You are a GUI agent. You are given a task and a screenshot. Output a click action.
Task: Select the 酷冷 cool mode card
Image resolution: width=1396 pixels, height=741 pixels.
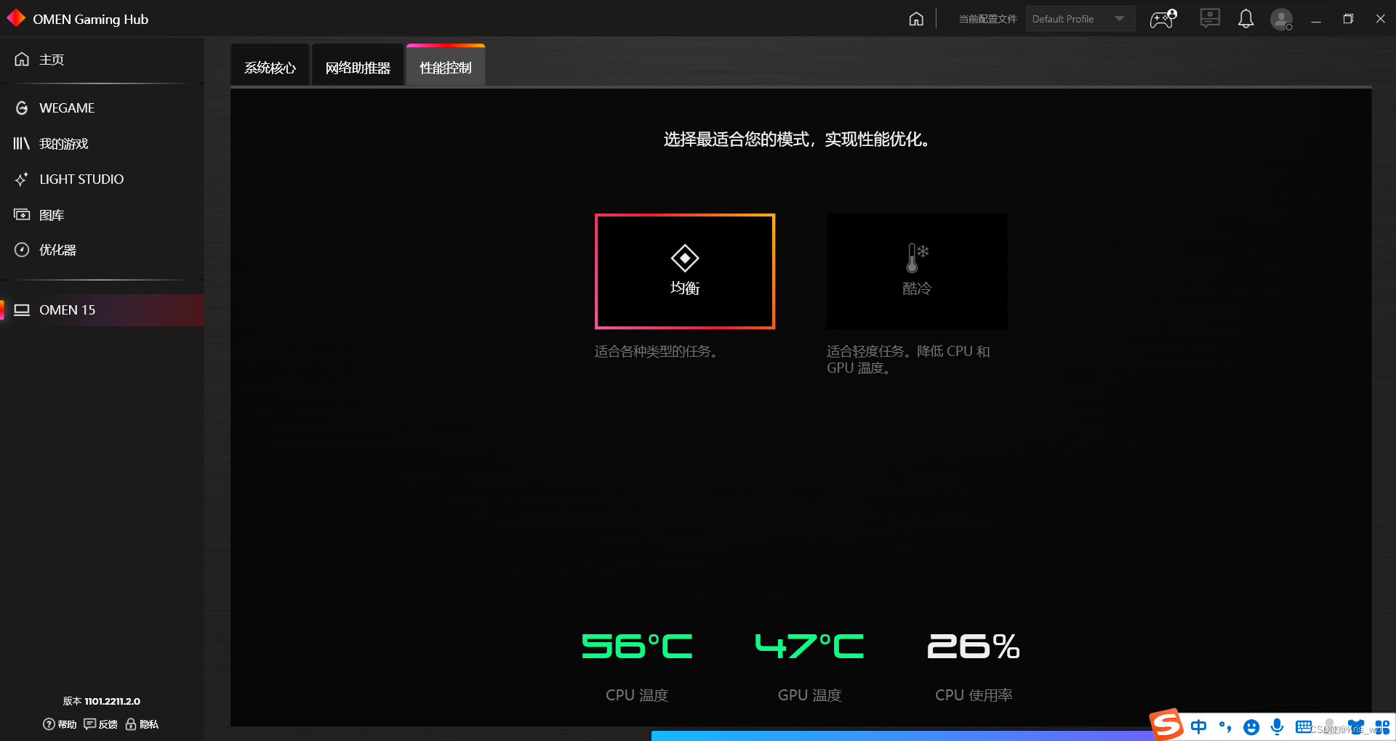[917, 271]
